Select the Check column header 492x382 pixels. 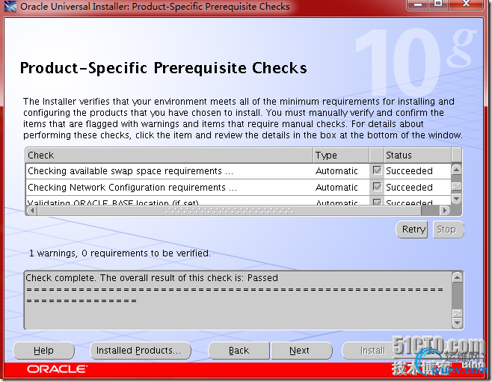[169, 155]
